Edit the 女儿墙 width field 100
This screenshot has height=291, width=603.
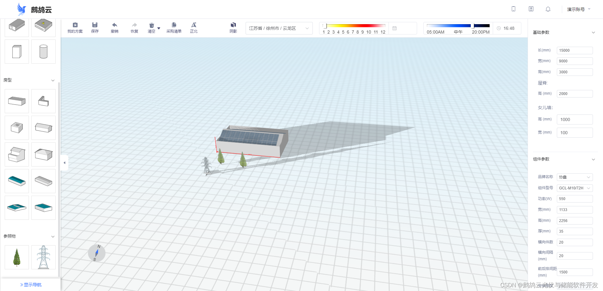[575, 133]
